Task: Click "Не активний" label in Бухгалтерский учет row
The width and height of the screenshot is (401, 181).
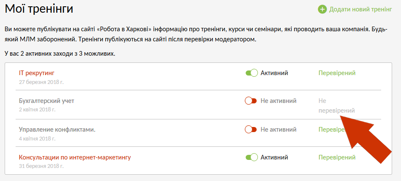Action: [278, 101]
